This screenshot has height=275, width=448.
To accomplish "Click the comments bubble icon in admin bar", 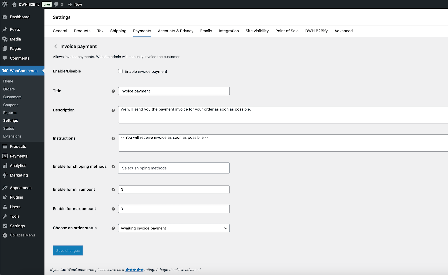I will (x=56, y=4).
